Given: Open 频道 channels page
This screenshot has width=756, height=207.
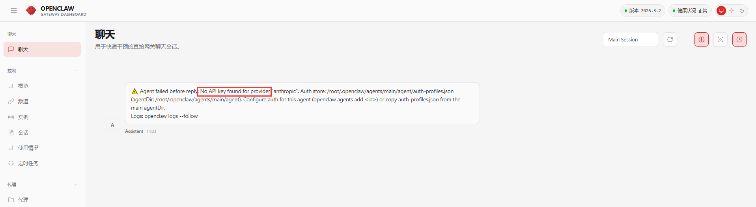Looking at the screenshot, I should [x=23, y=101].
